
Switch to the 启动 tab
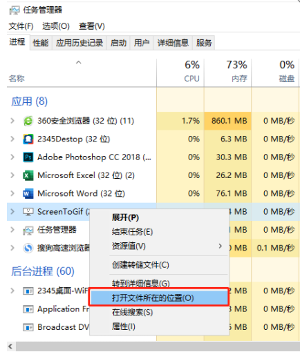[118, 43]
